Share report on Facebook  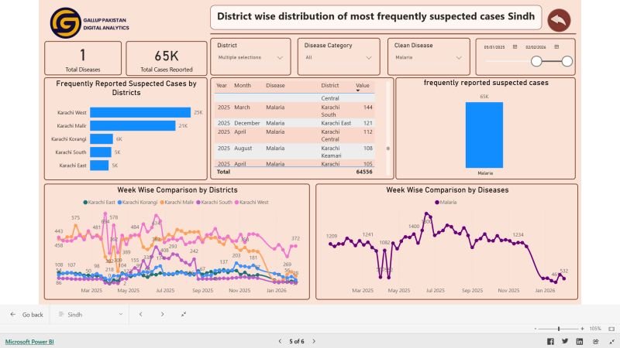(x=551, y=341)
